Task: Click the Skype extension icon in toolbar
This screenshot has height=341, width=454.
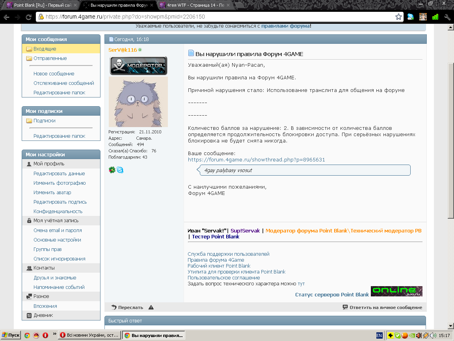Action: [x=411, y=17]
